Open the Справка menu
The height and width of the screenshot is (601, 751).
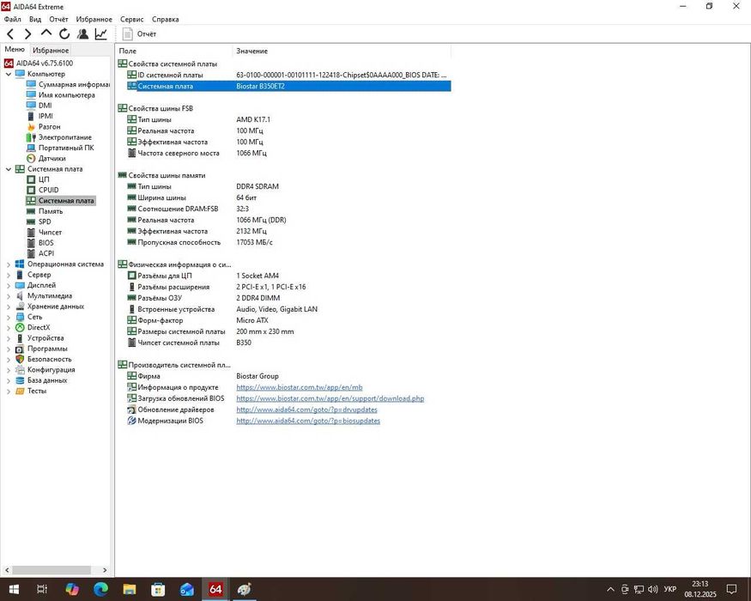pos(166,19)
